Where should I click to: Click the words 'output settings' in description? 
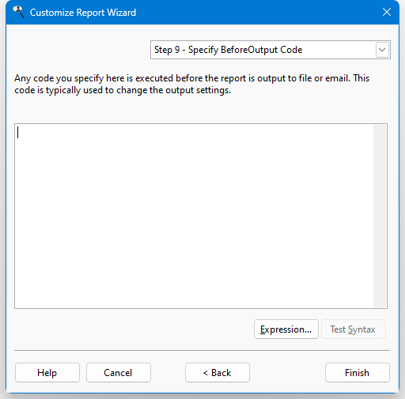(x=198, y=90)
